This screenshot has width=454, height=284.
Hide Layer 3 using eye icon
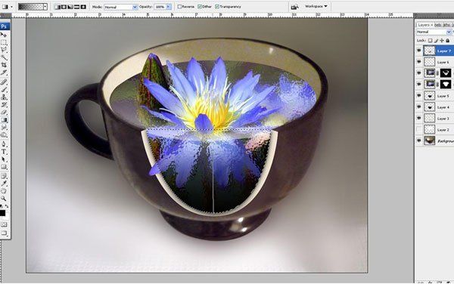pos(419,118)
